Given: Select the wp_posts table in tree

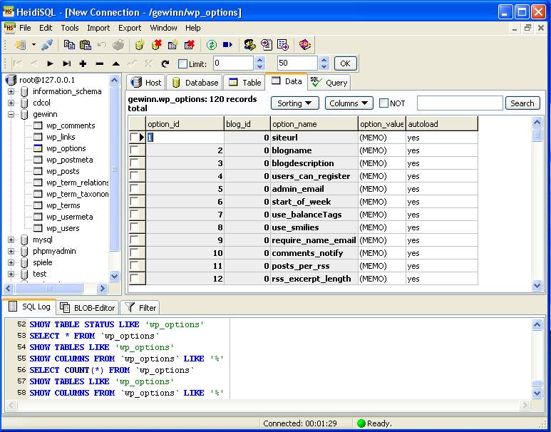Looking at the screenshot, I should click(x=63, y=172).
